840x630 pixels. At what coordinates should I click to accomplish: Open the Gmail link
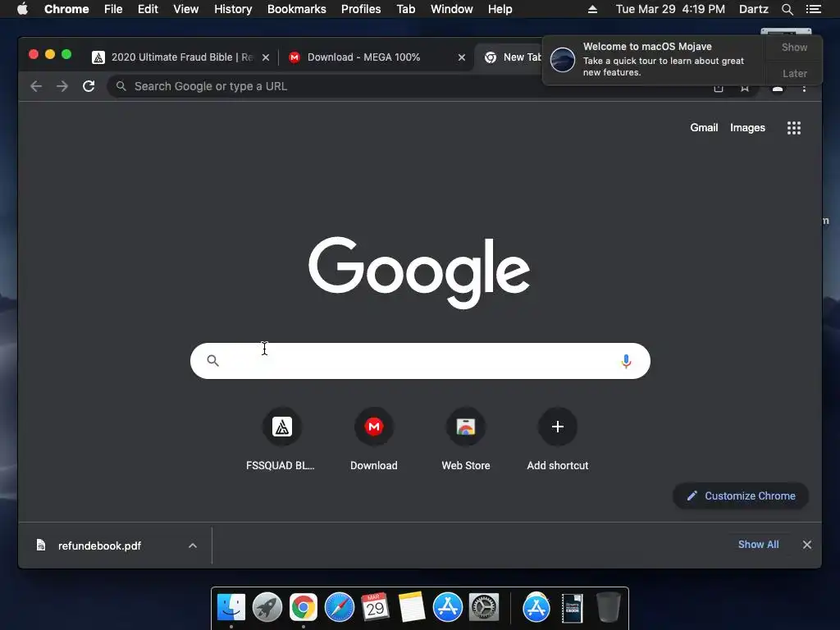pyautogui.click(x=703, y=127)
